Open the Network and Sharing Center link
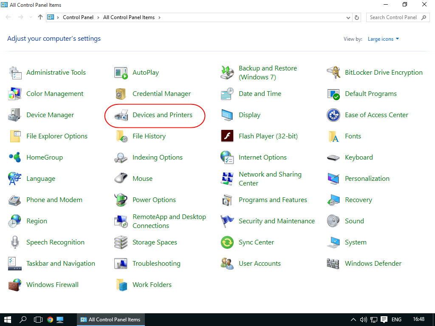The height and width of the screenshot is (326, 435). pyautogui.click(x=270, y=179)
